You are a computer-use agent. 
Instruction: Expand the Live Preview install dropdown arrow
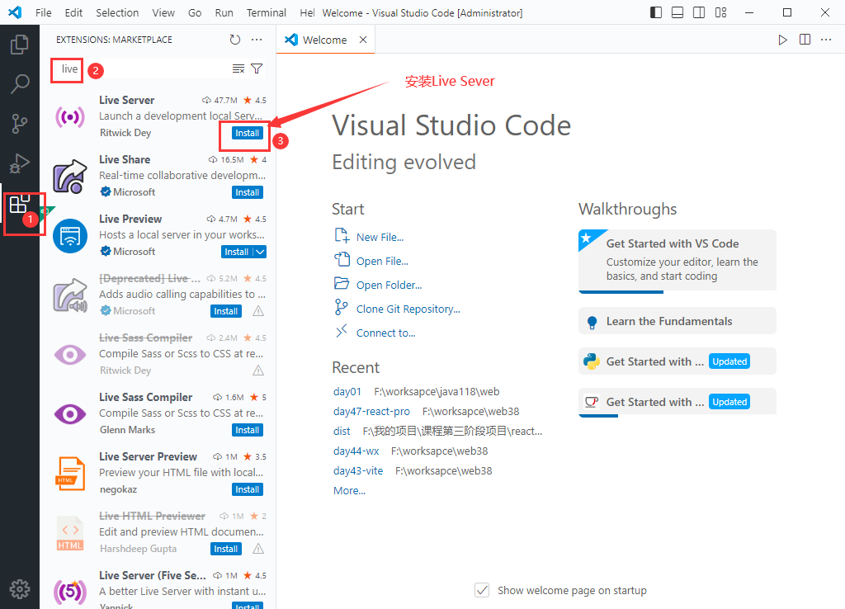pyautogui.click(x=260, y=252)
